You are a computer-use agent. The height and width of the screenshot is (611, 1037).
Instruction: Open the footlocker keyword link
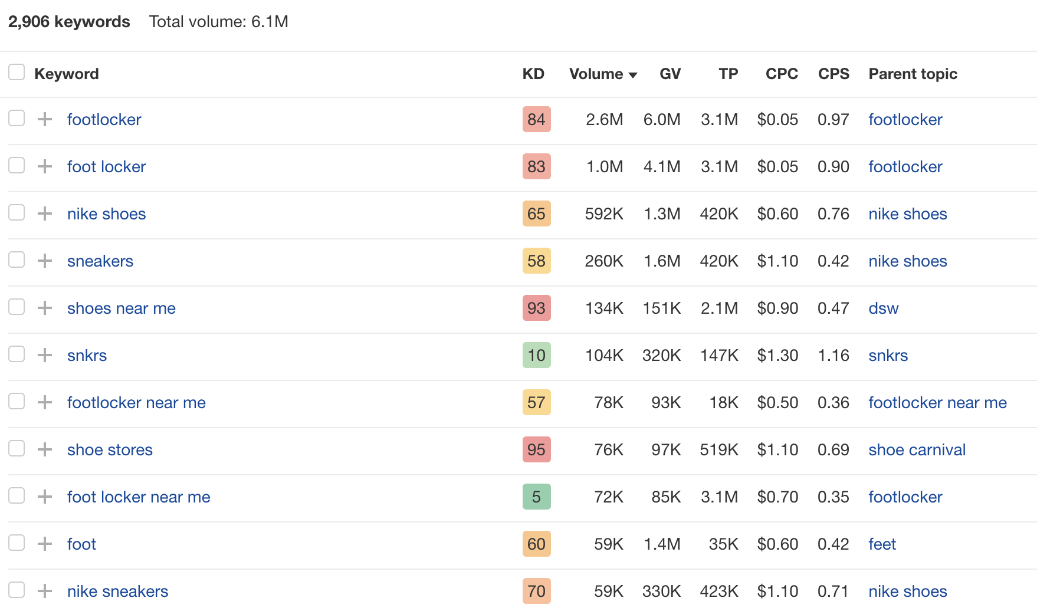[104, 119]
